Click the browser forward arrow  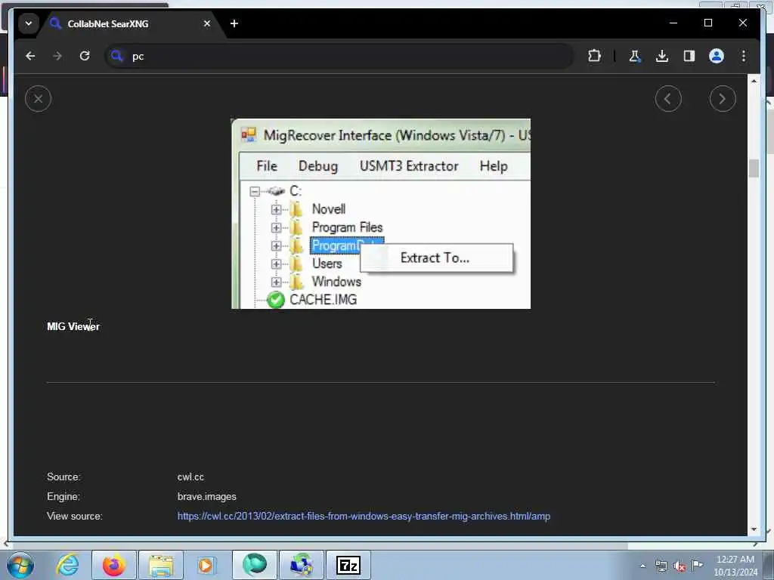point(57,56)
